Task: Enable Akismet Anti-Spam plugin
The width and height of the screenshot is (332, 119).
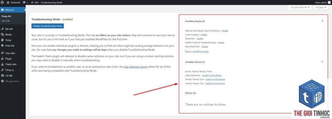Action: point(225,31)
